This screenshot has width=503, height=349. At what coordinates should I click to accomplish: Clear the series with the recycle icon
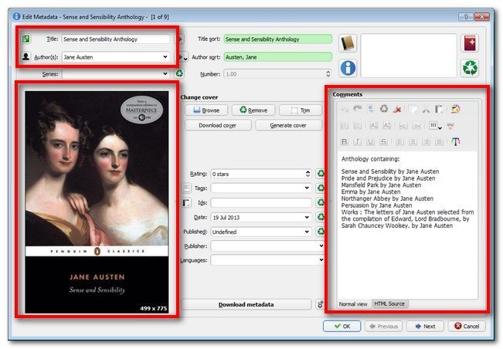point(179,74)
